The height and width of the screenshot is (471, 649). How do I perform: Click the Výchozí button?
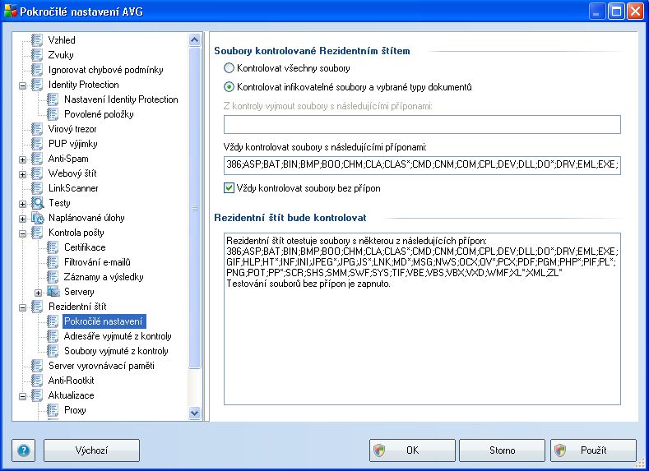(x=91, y=450)
